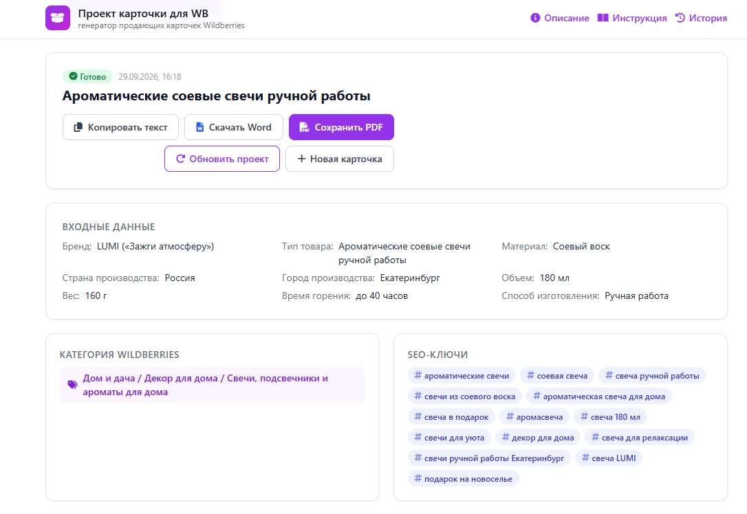Image resolution: width=747 pixels, height=514 pixels.
Task: Click the декор для дома tag
Action: tap(538, 437)
